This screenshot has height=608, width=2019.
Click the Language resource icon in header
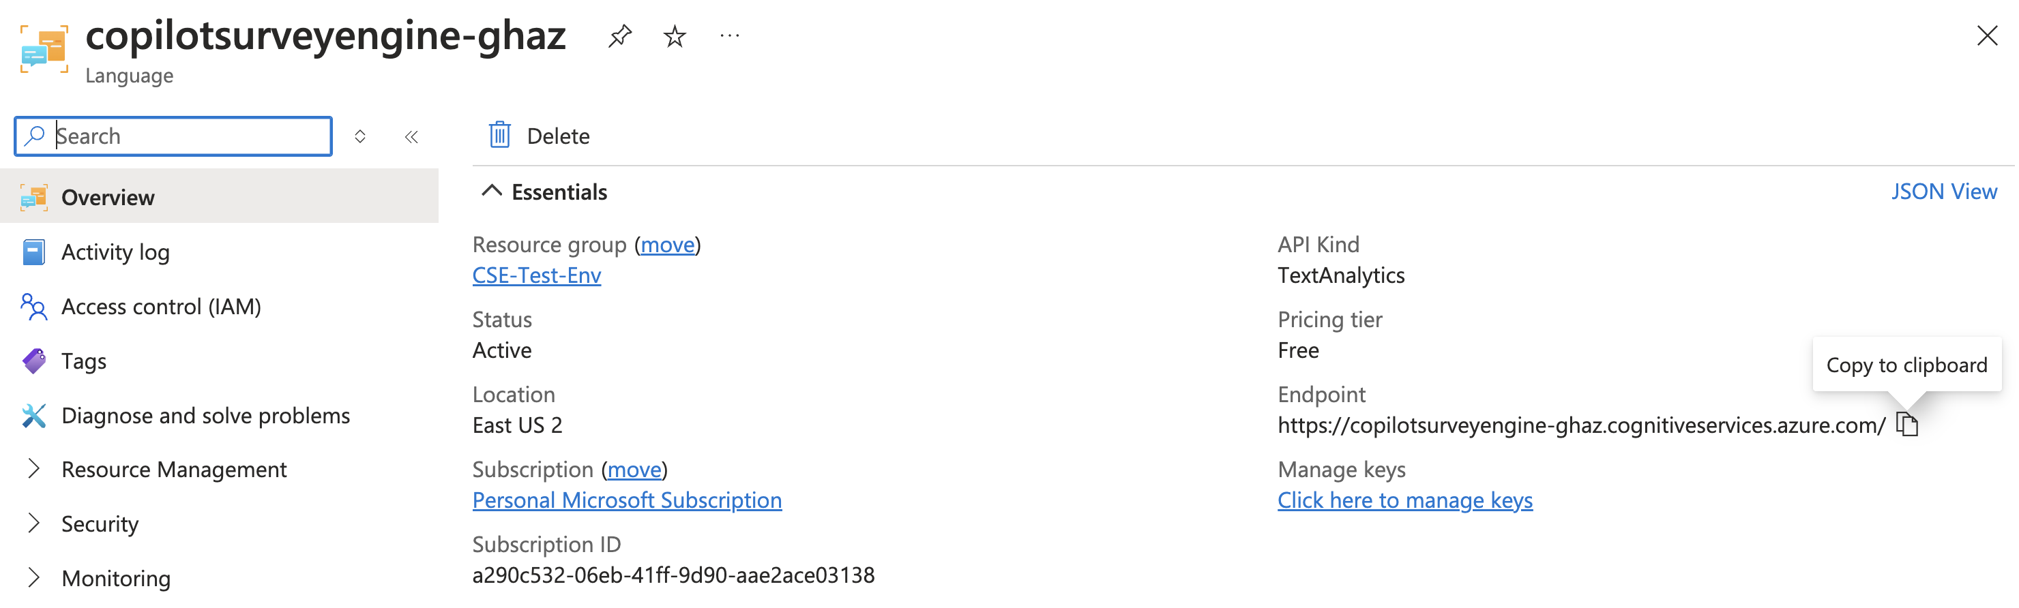tap(44, 49)
